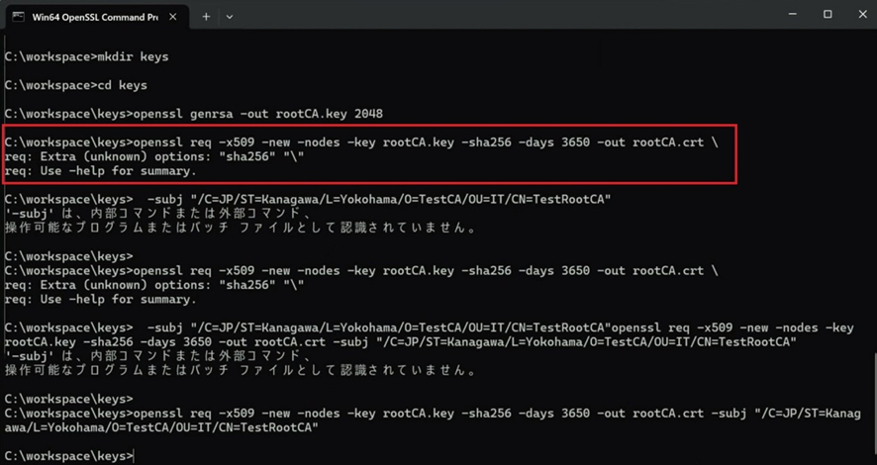Open a new tab with plus icon
Screen dimensions: 877x465
pyautogui.click(x=207, y=16)
